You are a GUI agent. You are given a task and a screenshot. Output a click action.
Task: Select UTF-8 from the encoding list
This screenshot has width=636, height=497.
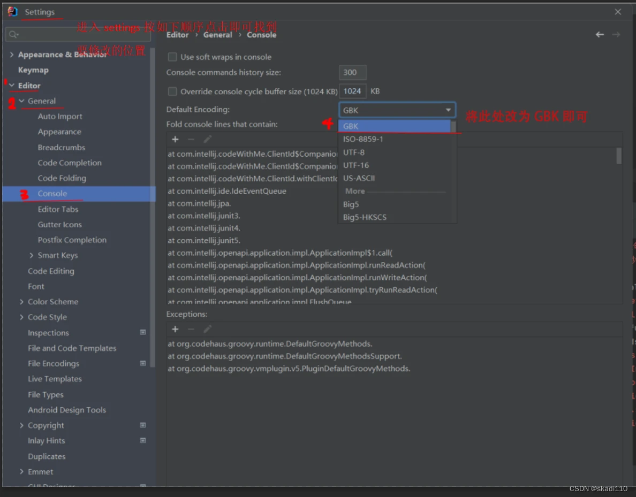point(354,152)
